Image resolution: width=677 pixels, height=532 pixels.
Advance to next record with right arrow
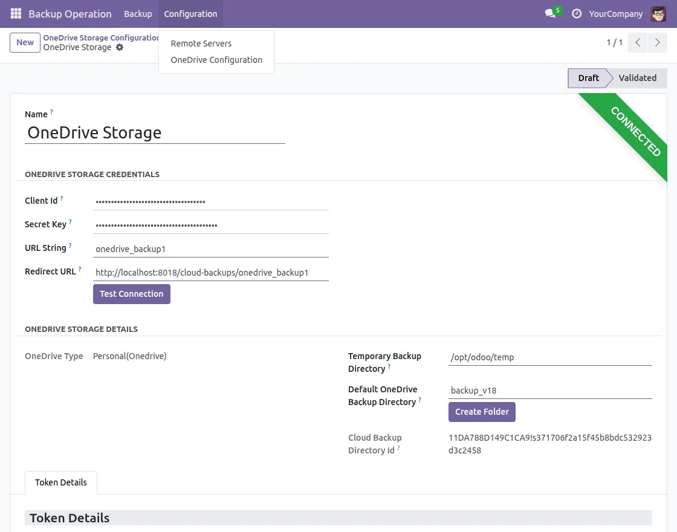coord(658,42)
